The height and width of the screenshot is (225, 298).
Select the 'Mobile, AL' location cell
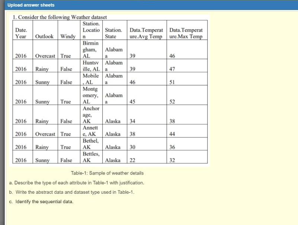(x=91, y=79)
